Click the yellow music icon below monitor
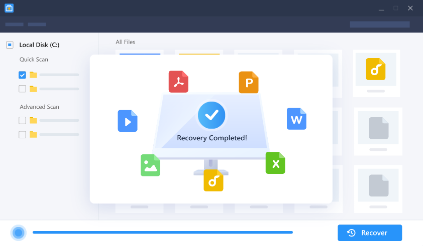Image resolution: width=423 pixels, height=246 pixels. [213, 180]
